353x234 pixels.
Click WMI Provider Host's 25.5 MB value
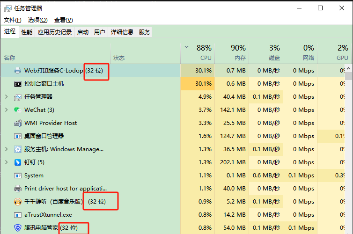coord(235,123)
